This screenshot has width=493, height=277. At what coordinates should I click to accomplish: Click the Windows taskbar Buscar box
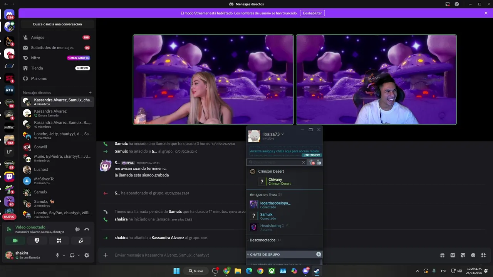point(196,271)
